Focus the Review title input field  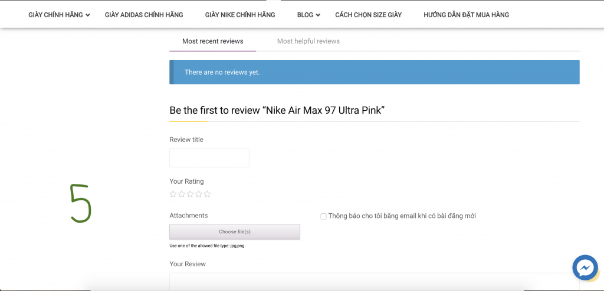pos(209,158)
